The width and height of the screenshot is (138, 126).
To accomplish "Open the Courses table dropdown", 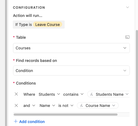I will (x=71, y=48).
